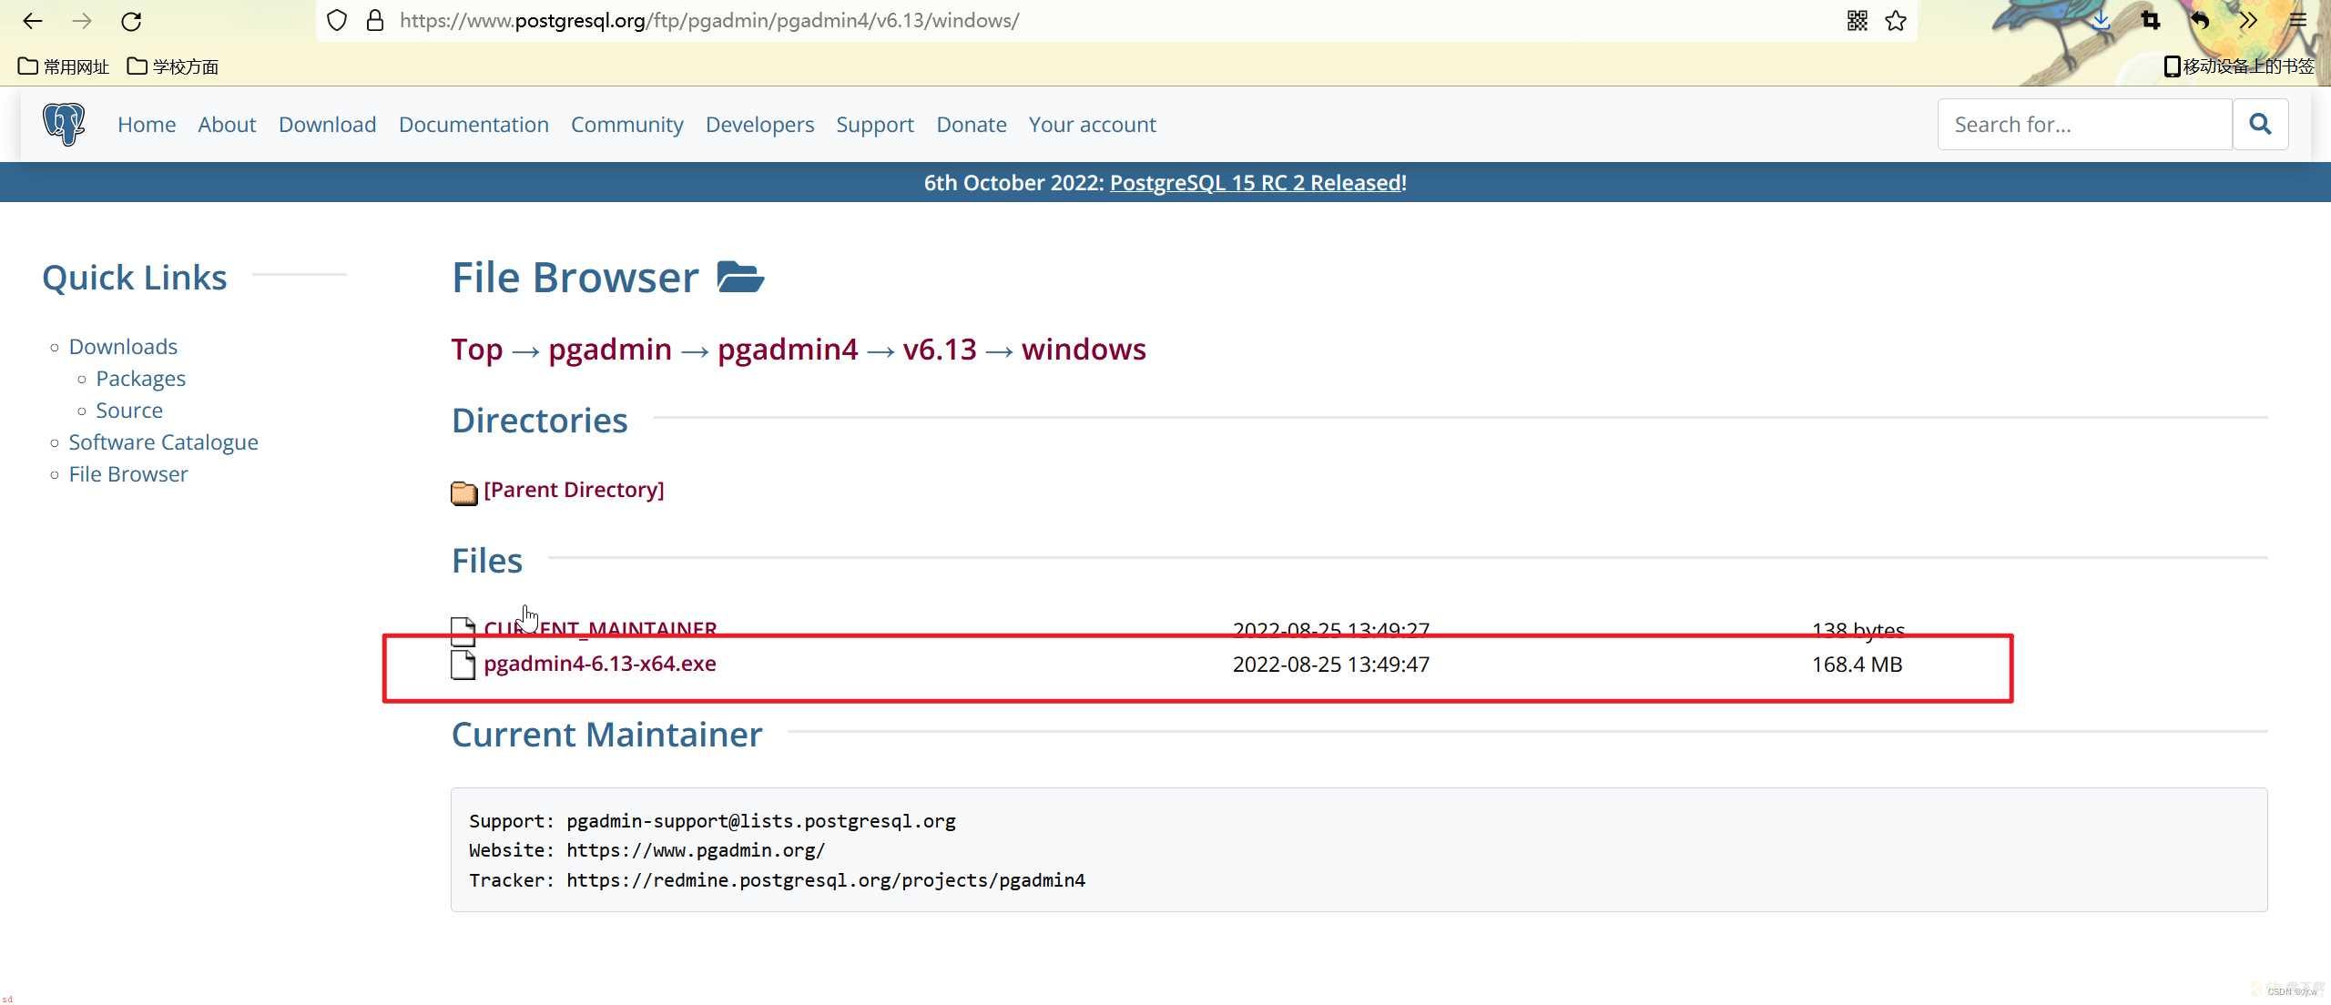Viewport: 2331px width, 1005px height.
Task: Open Software Catalogue quick link
Action: pos(163,442)
